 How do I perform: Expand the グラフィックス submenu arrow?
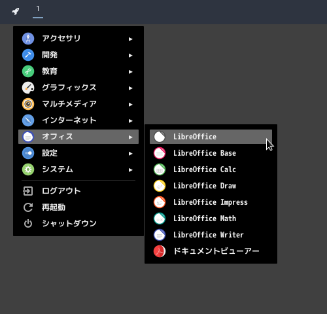pyautogui.click(x=130, y=88)
